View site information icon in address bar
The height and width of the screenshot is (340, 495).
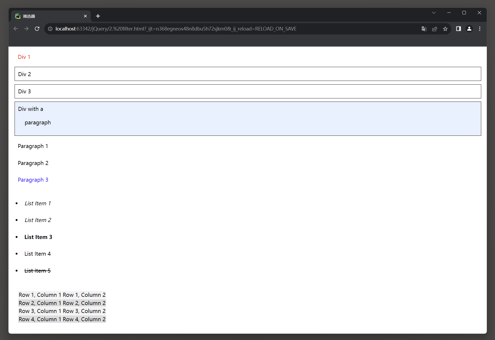[50, 29]
